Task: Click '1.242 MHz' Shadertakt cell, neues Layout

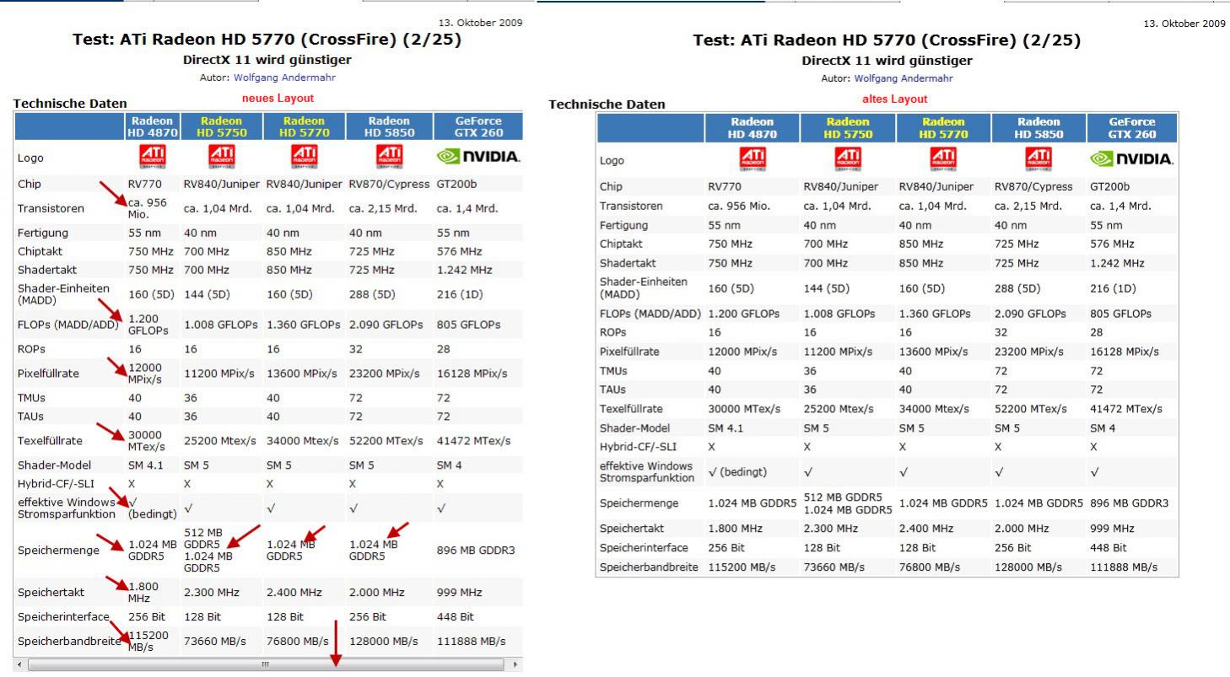Action: pos(465,270)
